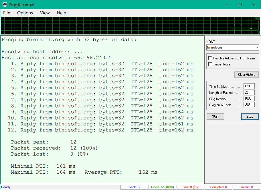Click reply line number 9 with time=164 ms
The width and height of the screenshot is (261, 190).
(x=102, y=112)
